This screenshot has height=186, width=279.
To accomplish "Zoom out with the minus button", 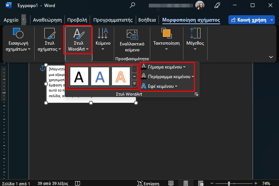I will (212, 183).
